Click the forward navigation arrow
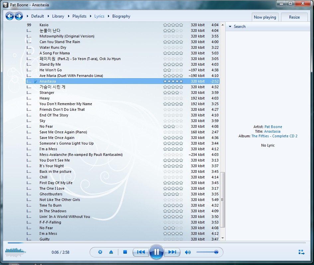Viewport: 314px width, 265px height. point(19,16)
